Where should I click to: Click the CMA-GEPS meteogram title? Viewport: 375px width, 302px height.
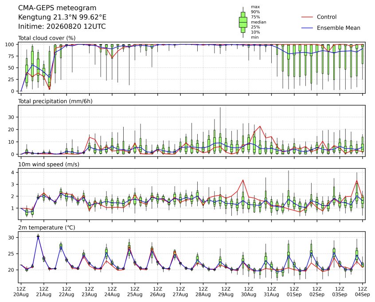click(x=57, y=8)
